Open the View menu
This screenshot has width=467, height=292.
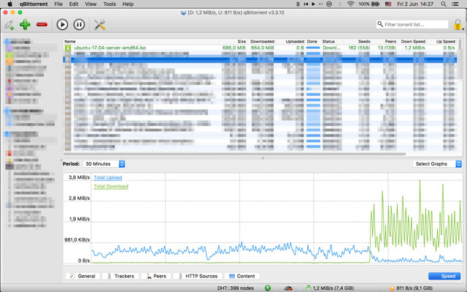(x=90, y=4)
